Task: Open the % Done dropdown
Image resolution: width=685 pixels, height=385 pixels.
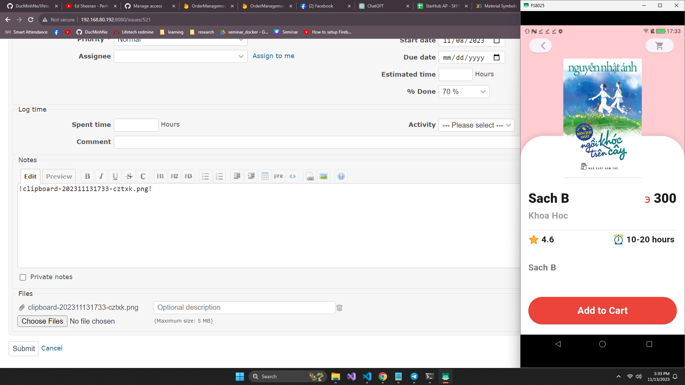Action: click(463, 92)
